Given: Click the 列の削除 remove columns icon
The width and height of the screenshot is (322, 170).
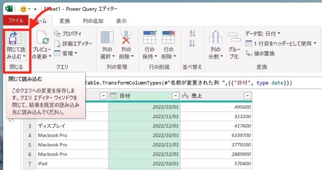Looking at the screenshot, I should [x=126, y=38].
